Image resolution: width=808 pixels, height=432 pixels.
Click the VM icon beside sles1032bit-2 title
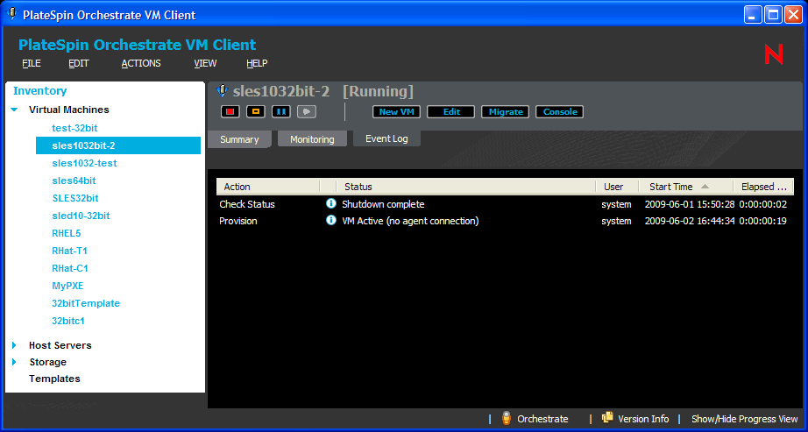coord(222,91)
